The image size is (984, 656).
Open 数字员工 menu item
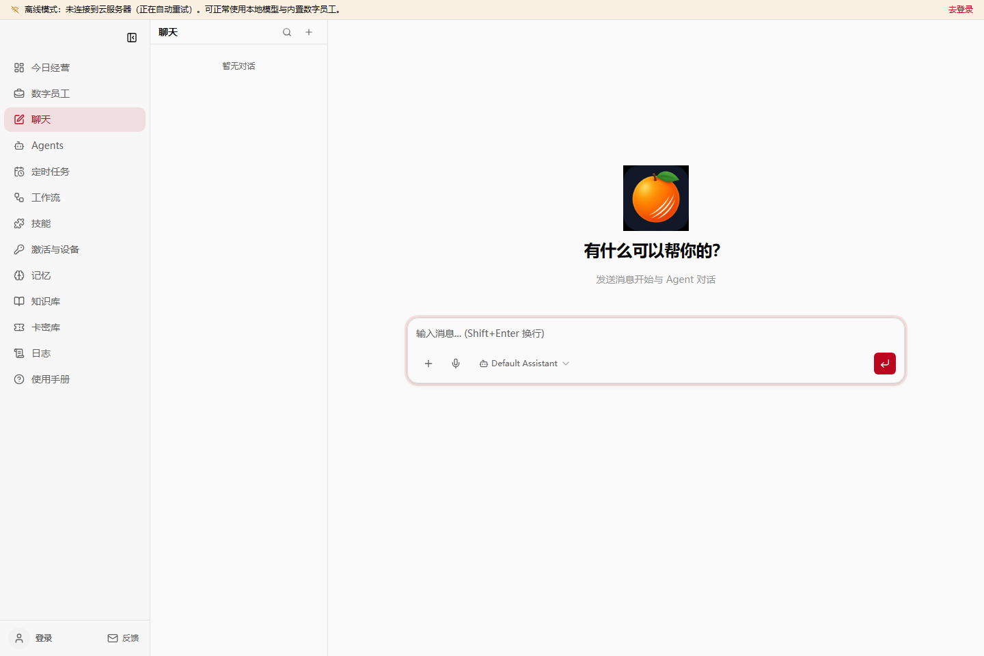[x=75, y=94]
